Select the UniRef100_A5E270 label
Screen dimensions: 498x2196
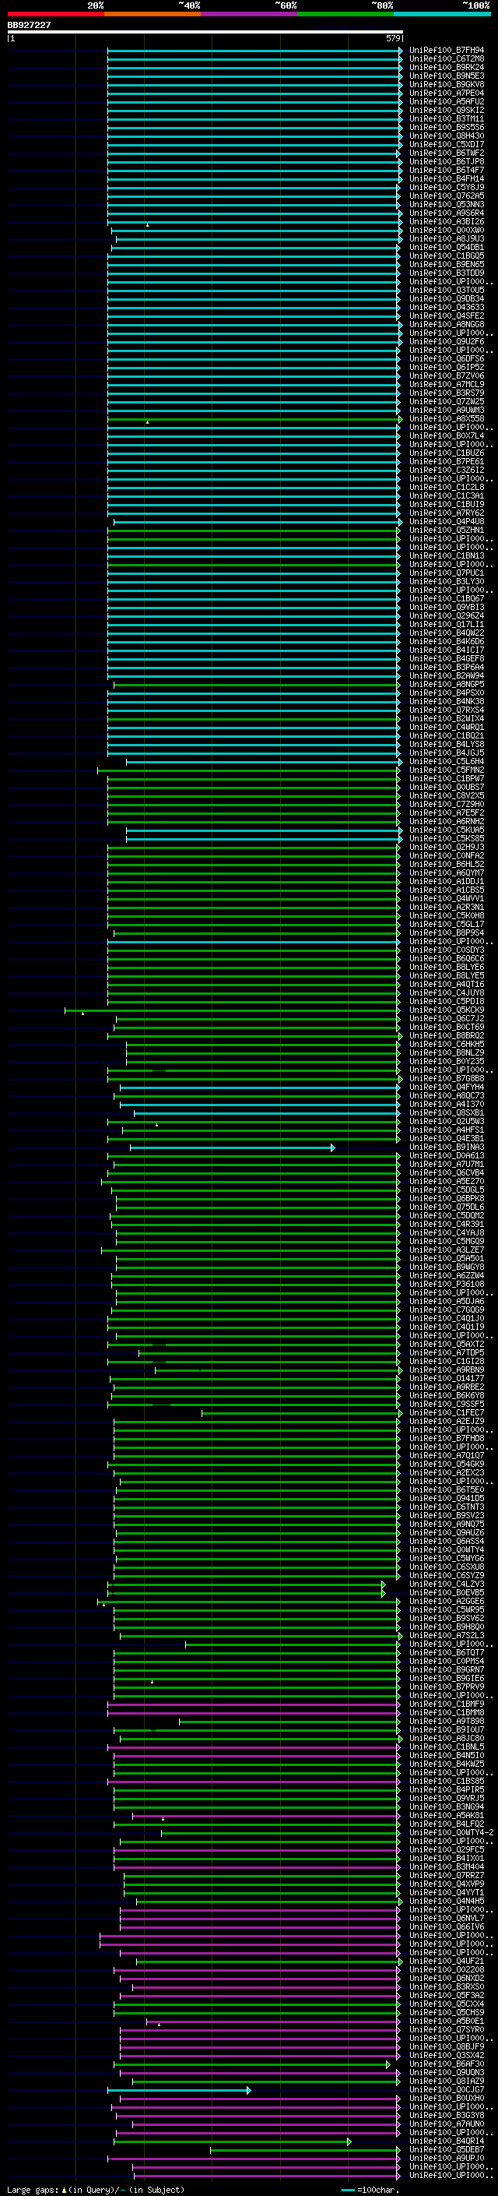click(x=447, y=1182)
